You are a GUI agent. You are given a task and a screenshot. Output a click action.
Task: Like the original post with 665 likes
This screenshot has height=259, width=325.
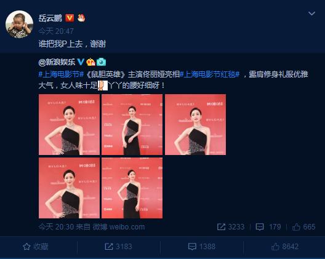(x=303, y=227)
